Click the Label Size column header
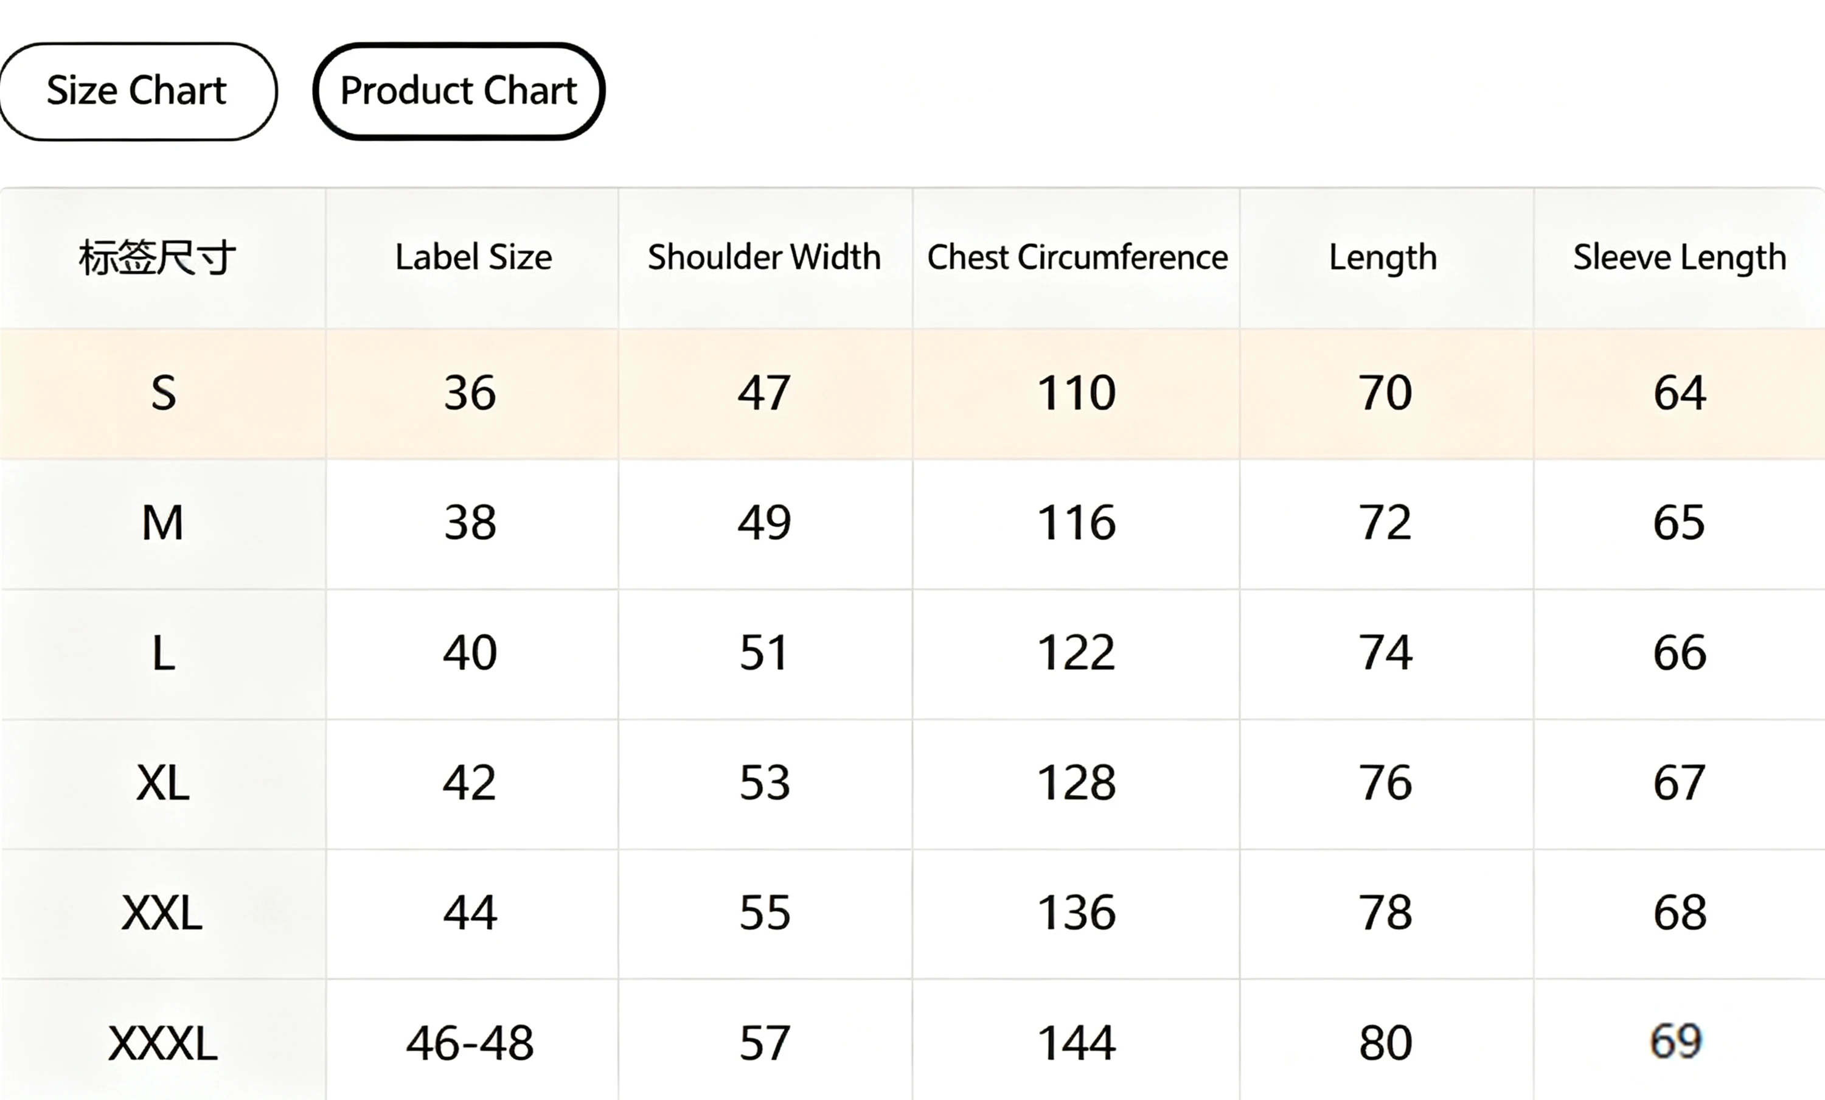The height and width of the screenshot is (1100, 1825). point(473,258)
